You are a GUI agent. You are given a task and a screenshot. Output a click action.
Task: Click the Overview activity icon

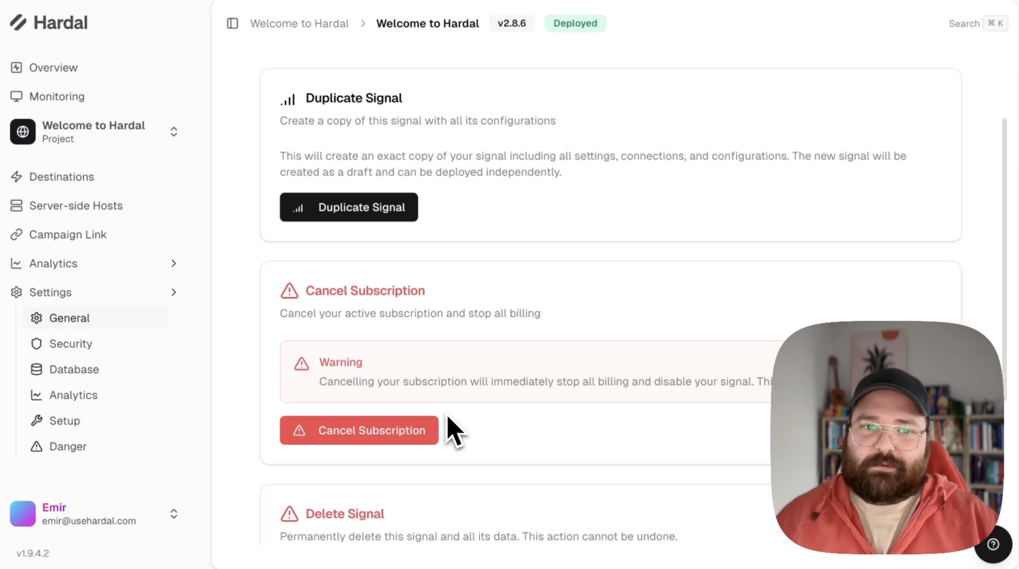16,68
